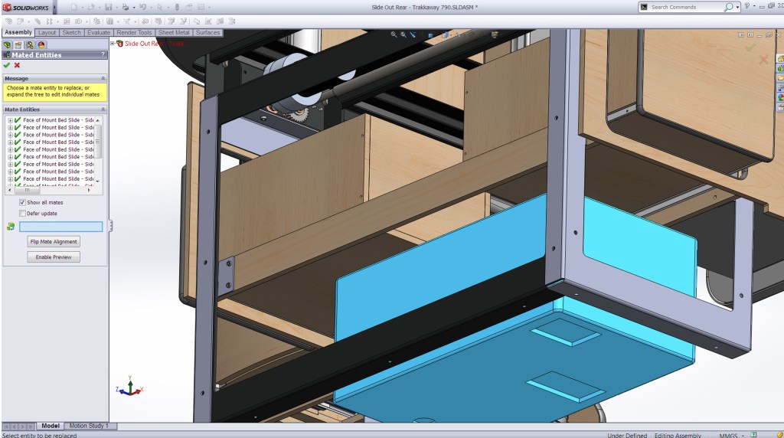Click the New document icon

pyautogui.click(x=73, y=7)
